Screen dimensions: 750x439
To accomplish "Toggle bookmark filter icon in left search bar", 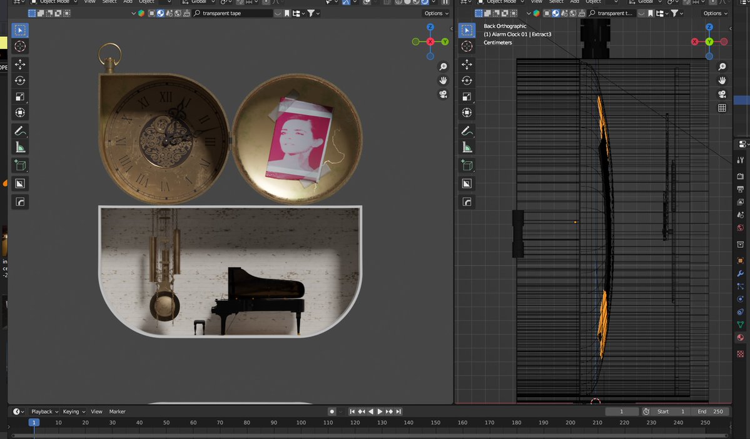I will coord(287,13).
